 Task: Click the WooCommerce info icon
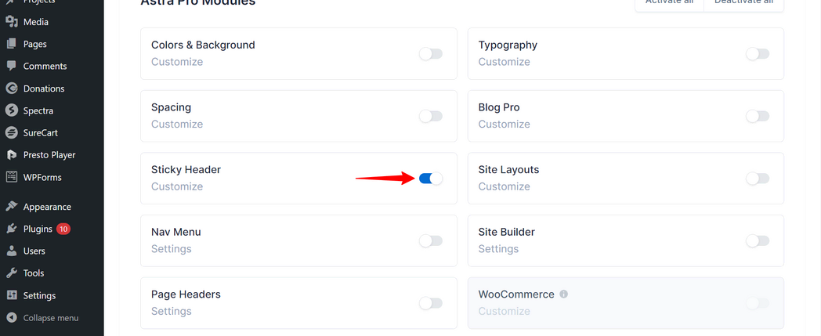click(x=564, y=294)
